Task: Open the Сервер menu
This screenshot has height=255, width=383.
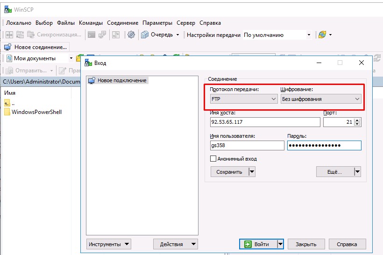Action: [186, 23]
